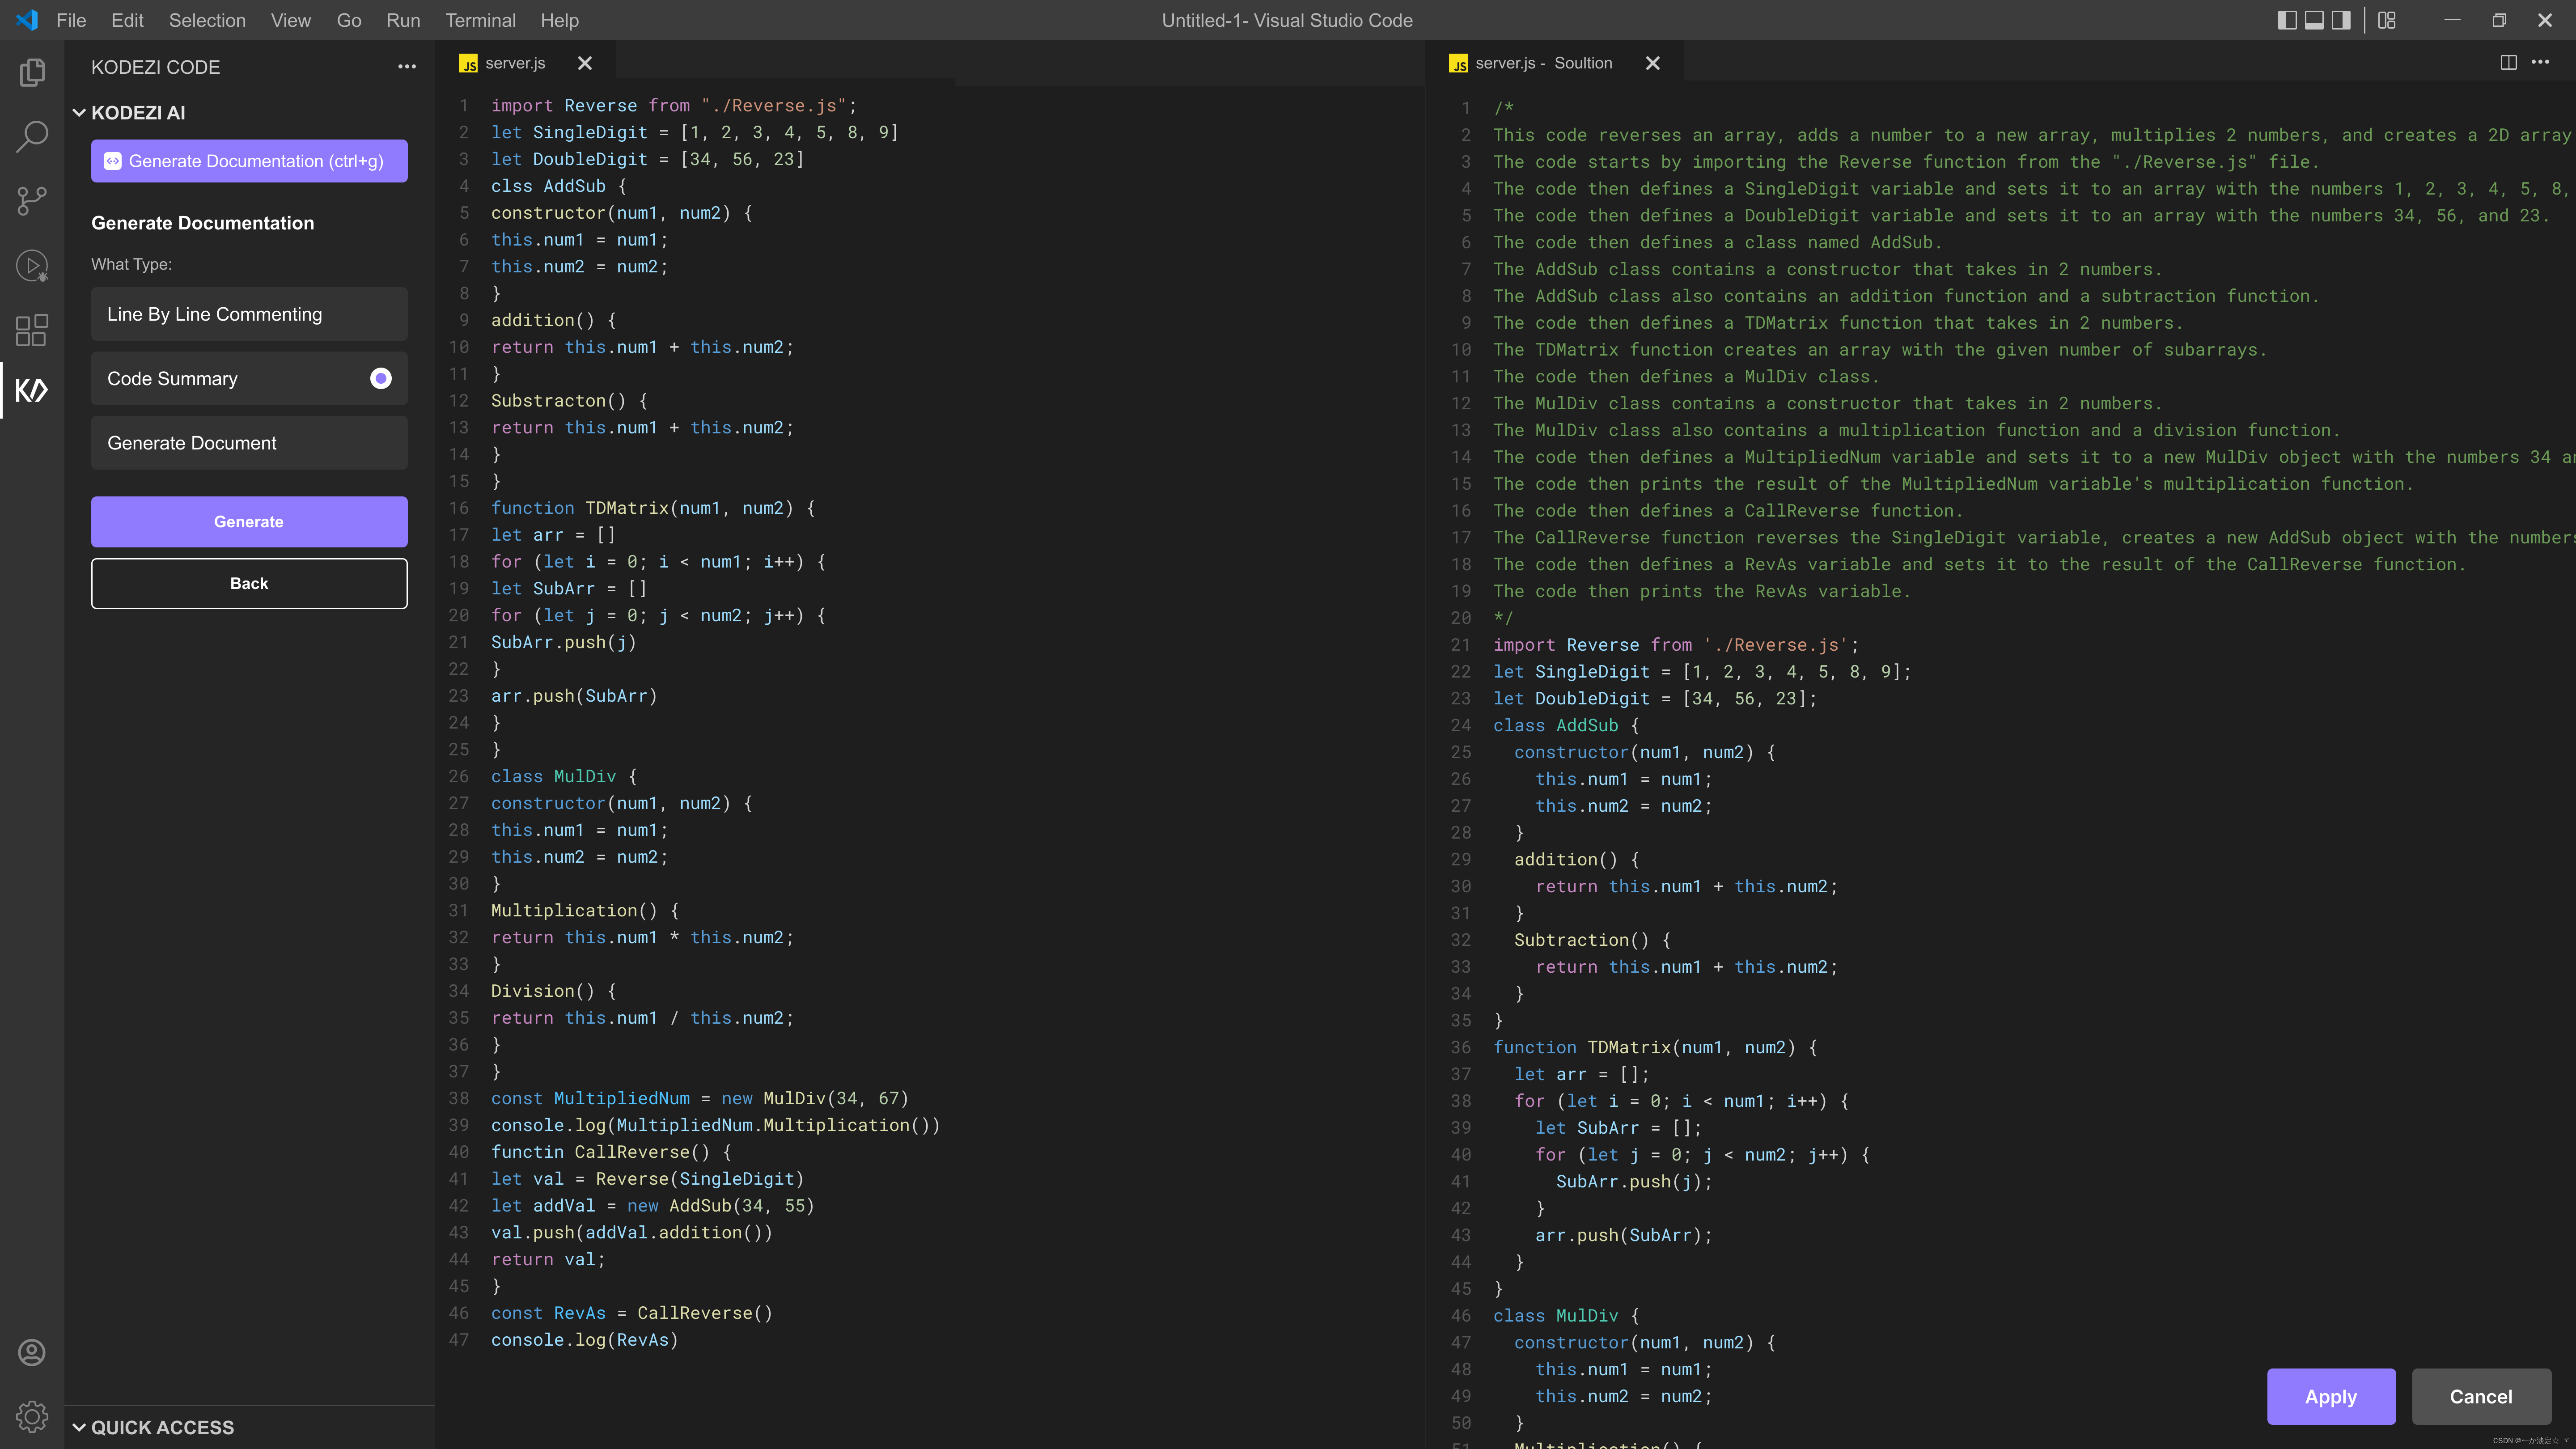
Task: Open the Edit menu
Action: [127, 20]
